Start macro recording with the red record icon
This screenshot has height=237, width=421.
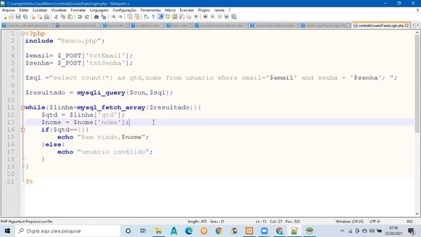coord(205,16)
